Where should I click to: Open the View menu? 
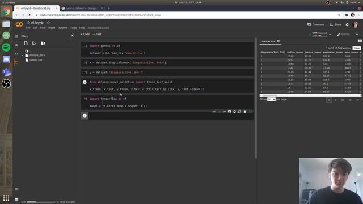[x=43, y=28]
